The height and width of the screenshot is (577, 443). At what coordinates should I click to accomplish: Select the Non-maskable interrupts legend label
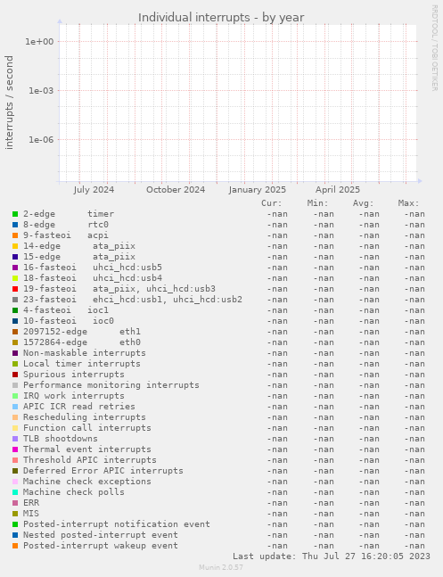(x=85, y=353)
